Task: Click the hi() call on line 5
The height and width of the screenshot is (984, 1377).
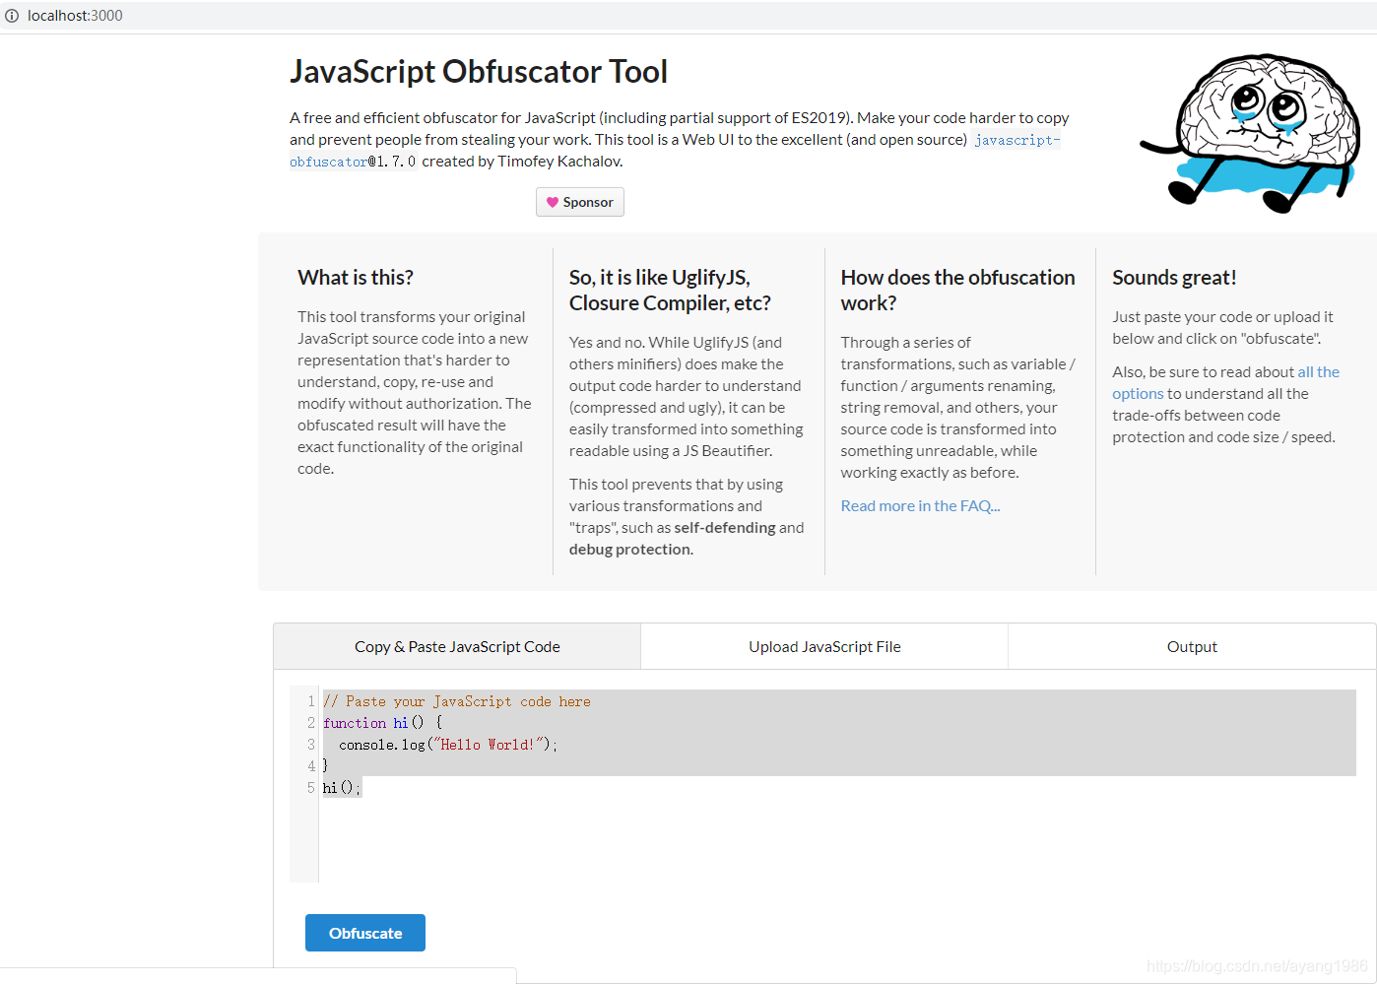Action: coord(339,787)
